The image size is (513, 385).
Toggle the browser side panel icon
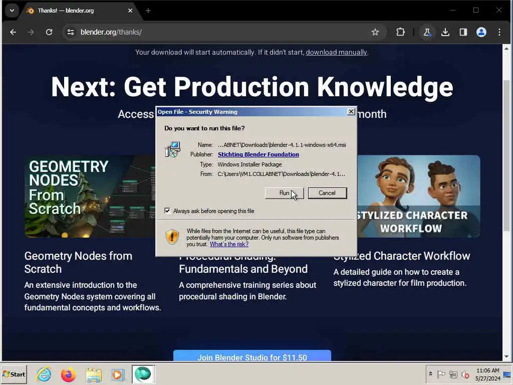[463, 32]
